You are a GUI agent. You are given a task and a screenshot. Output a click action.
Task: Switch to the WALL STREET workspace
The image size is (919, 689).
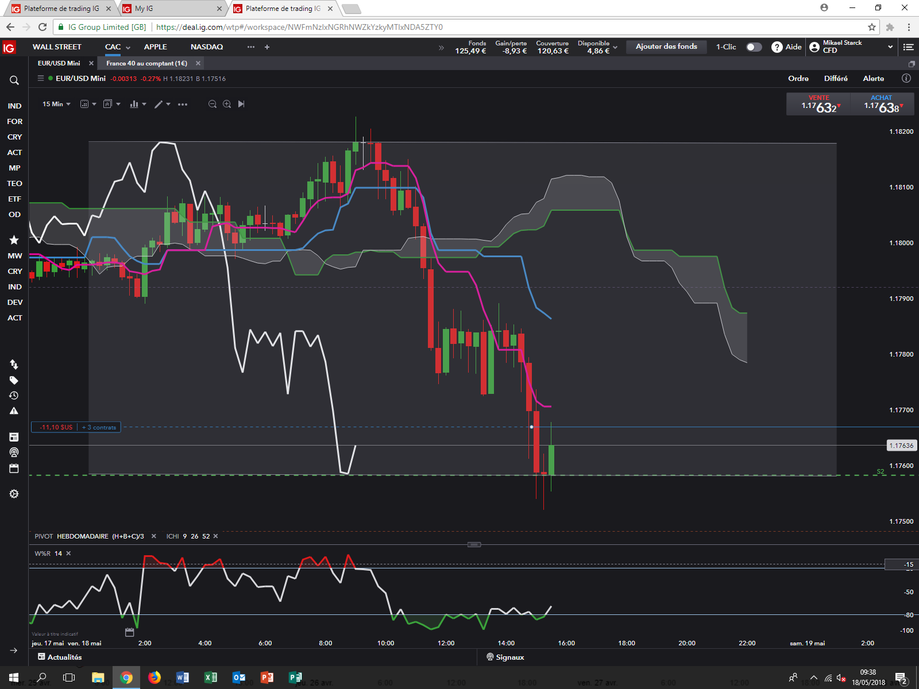57,47
